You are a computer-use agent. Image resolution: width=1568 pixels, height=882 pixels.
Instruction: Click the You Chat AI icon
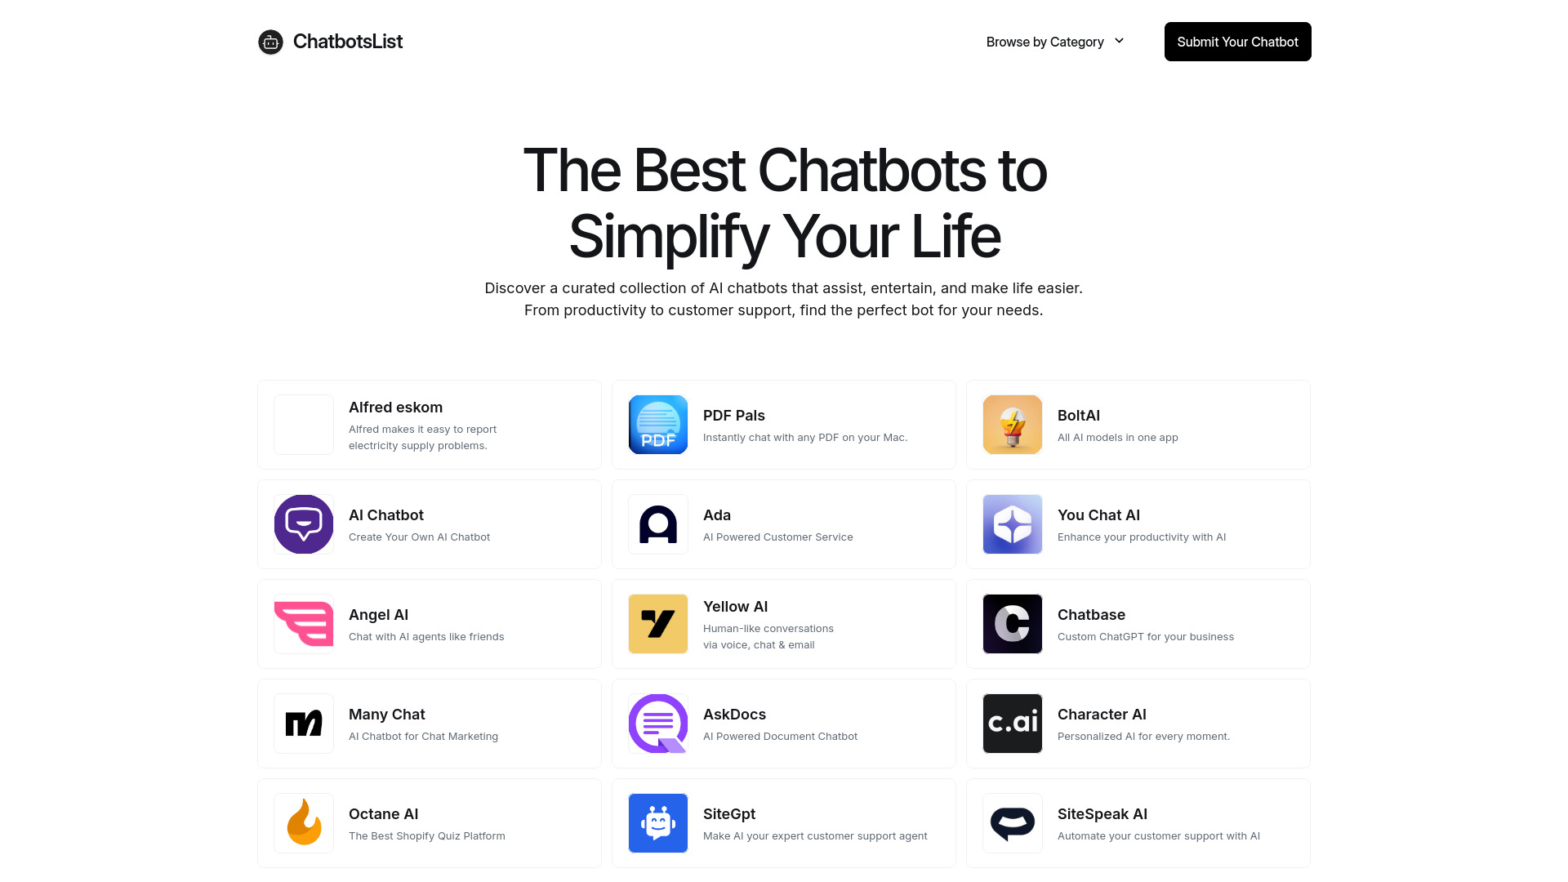tap(1013, 524)
